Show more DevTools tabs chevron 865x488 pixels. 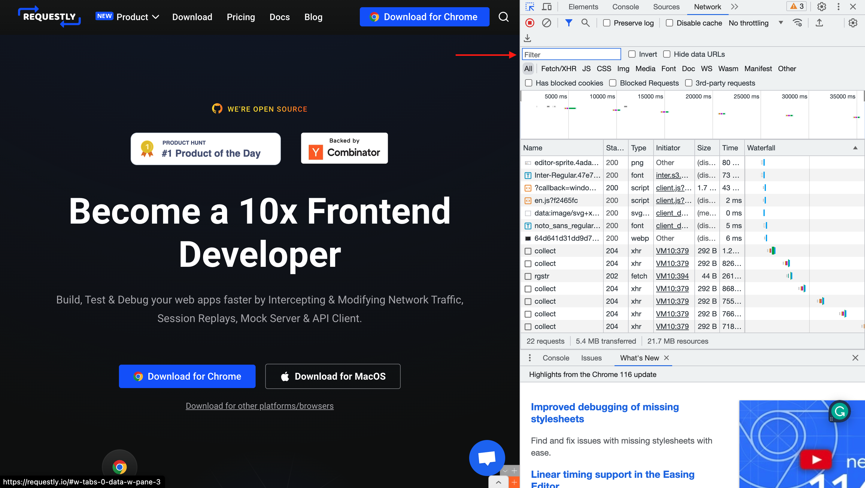[734, 7]
